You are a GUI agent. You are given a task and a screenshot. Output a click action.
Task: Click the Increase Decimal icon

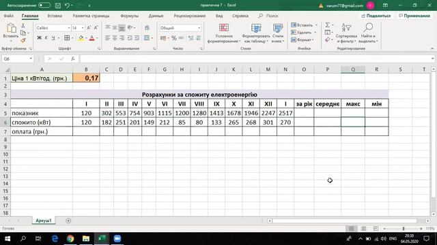coord(191,38)
